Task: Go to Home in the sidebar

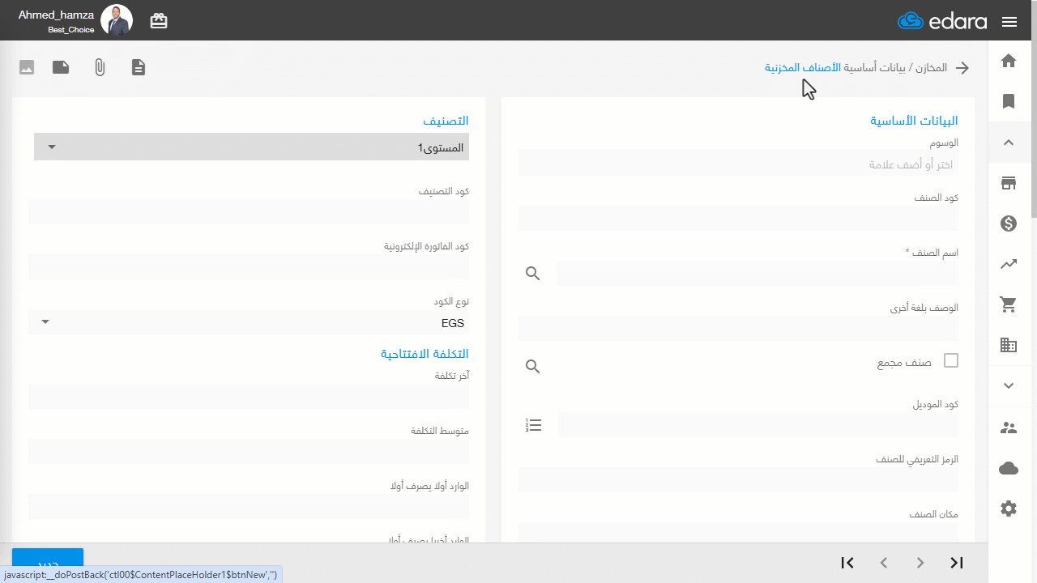Action: 1009,61
